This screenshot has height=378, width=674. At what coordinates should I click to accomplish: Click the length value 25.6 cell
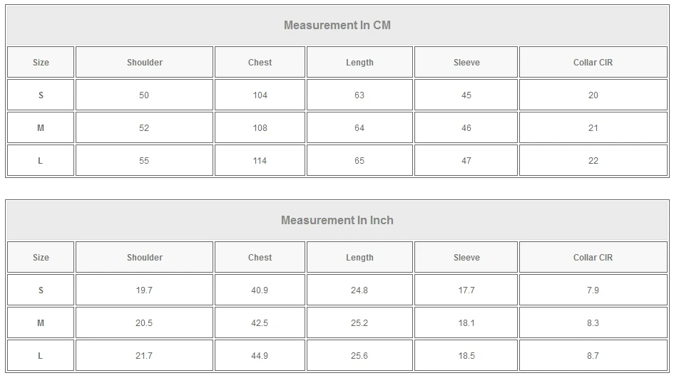pyautogui.click(x=359, y=355)
